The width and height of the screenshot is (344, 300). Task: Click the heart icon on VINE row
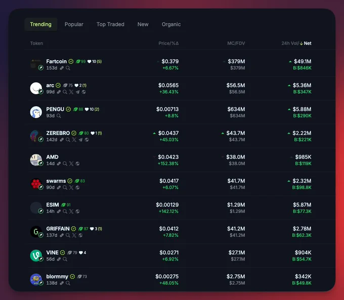click(x=81, y=253)
